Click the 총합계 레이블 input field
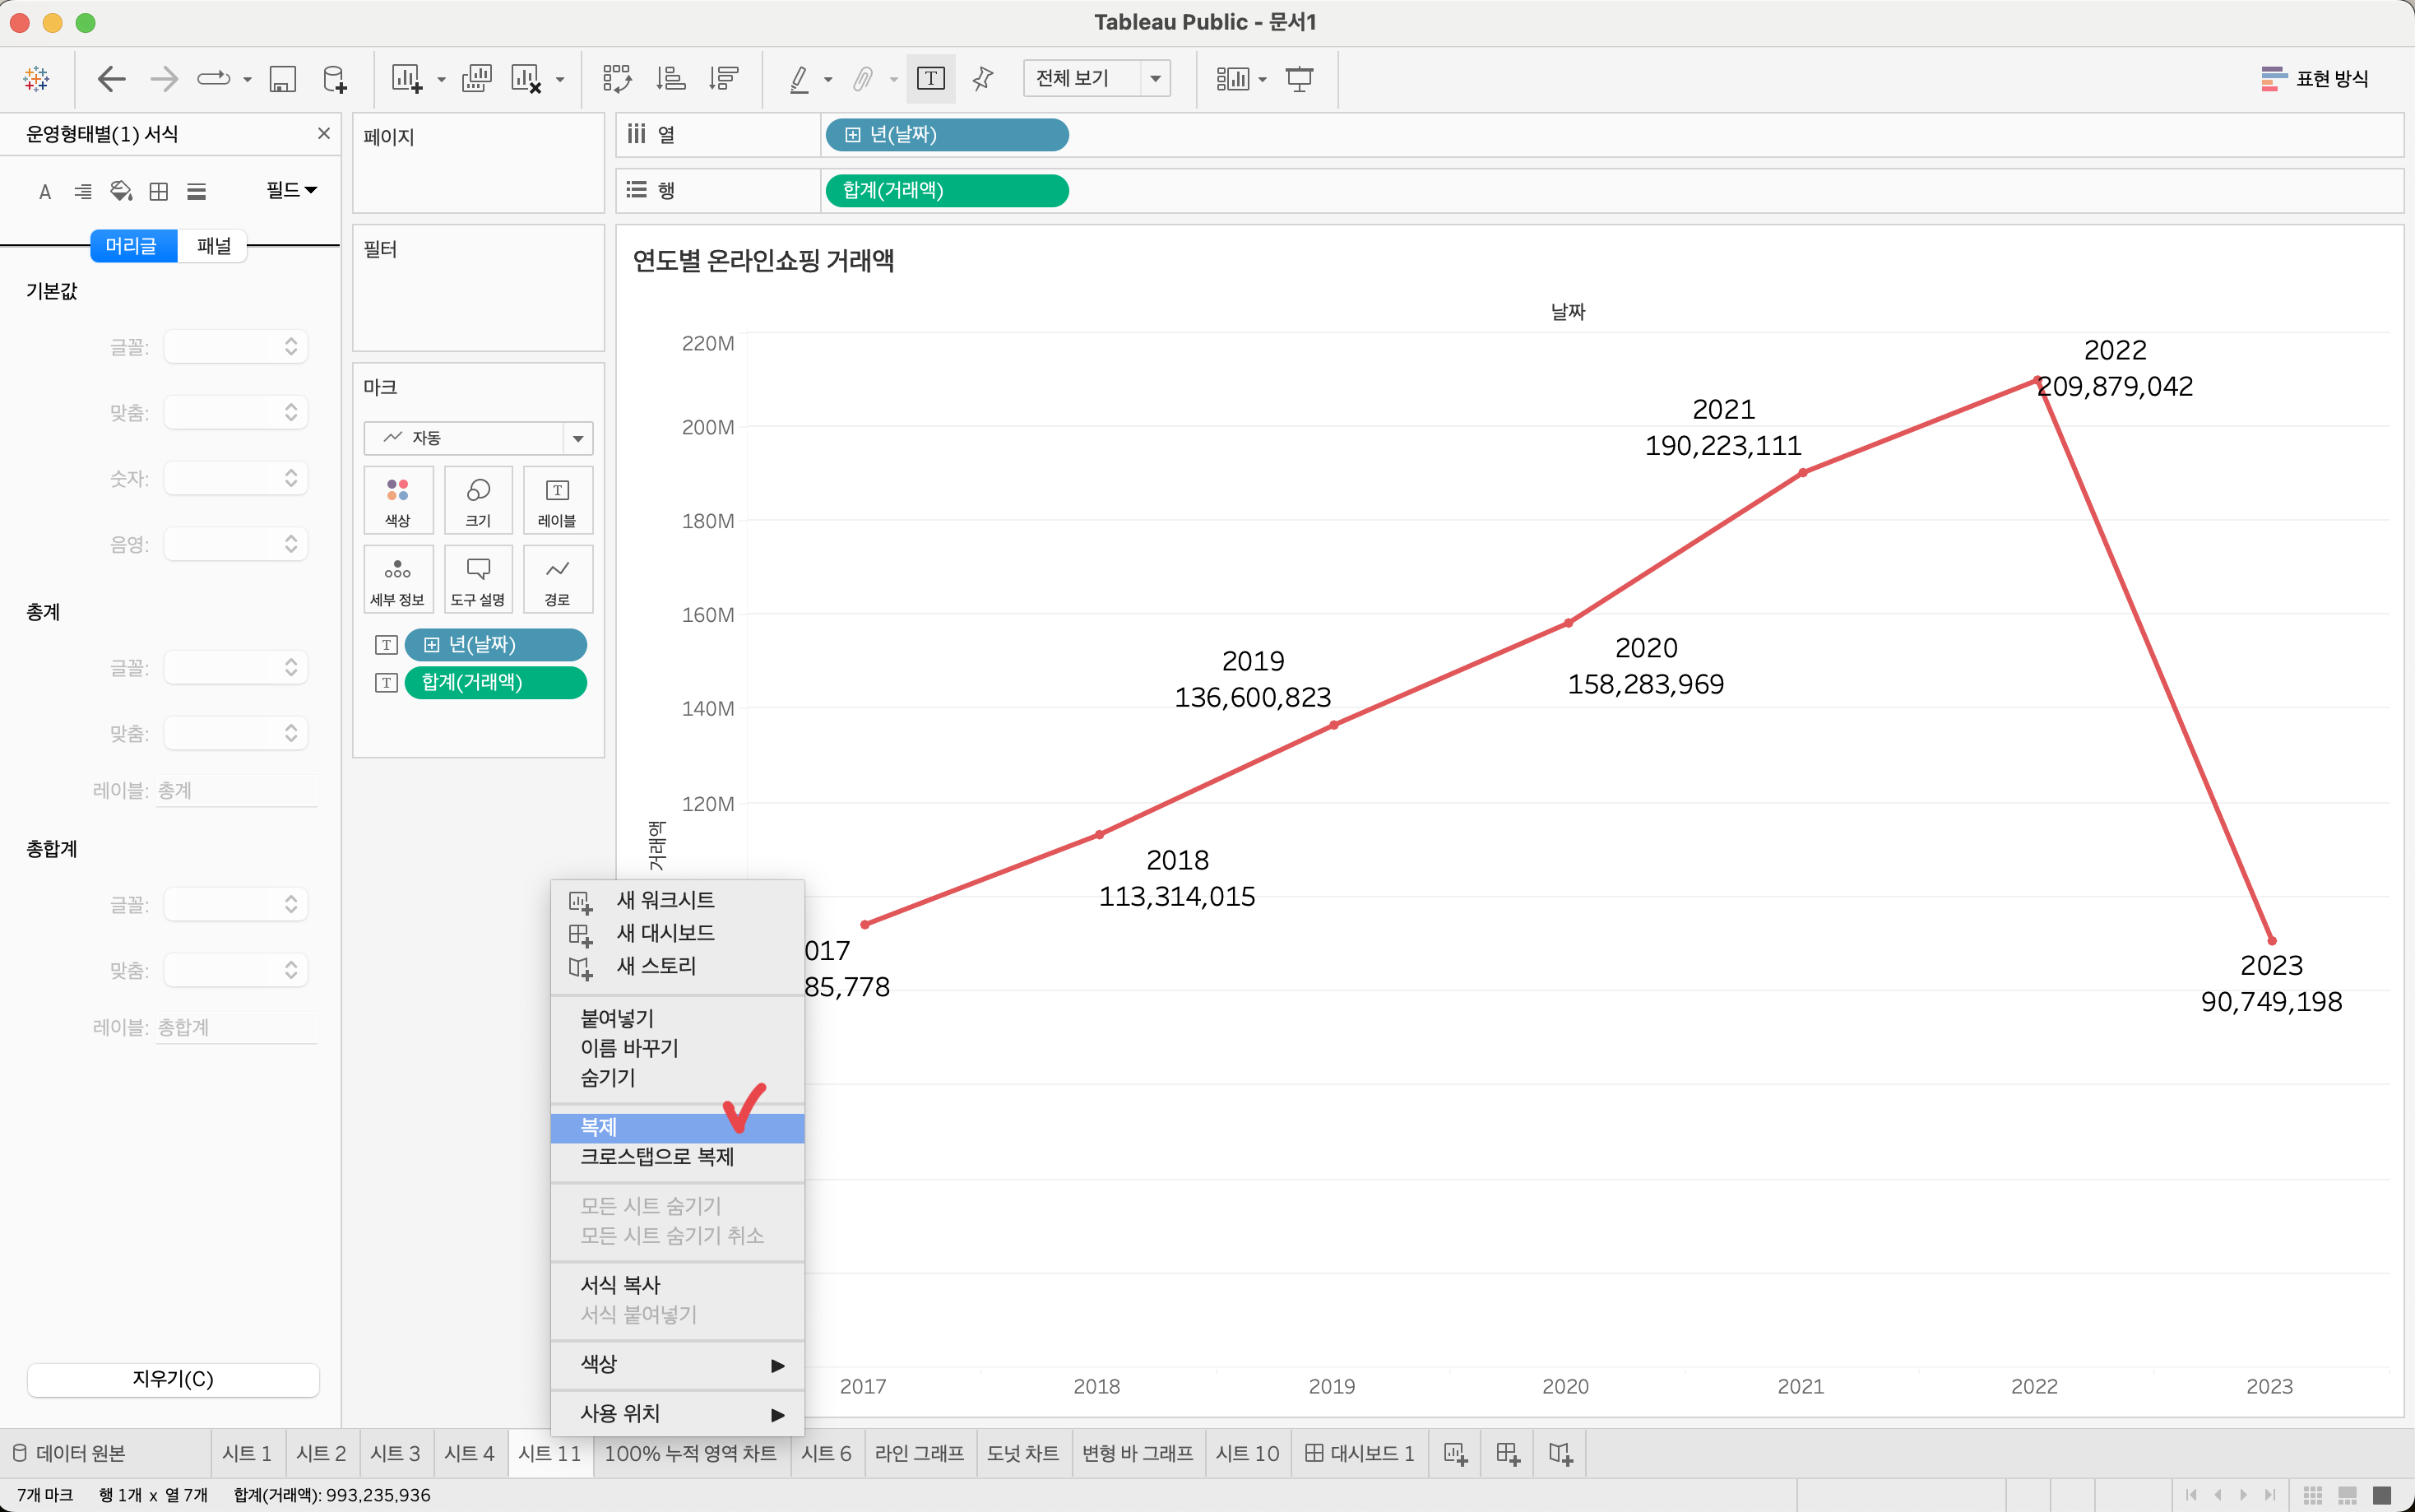The width and height of the screenshot is (2415, 1512). pyautogui.click(x=235, y=1027)
